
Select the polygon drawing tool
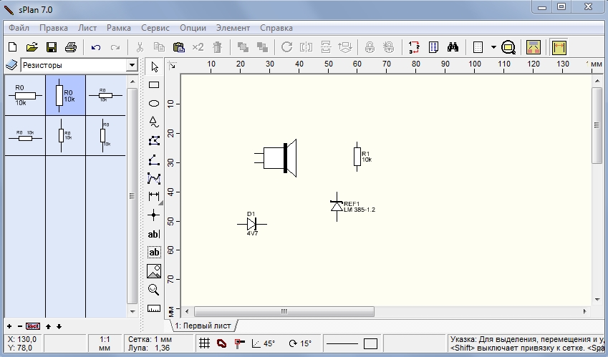(154, 140)
